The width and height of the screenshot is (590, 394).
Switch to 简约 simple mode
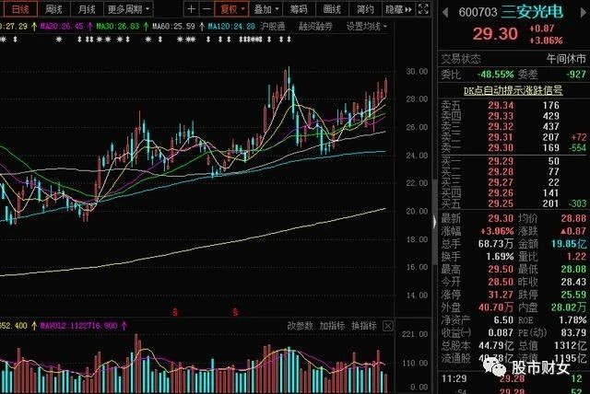[365, 8]
